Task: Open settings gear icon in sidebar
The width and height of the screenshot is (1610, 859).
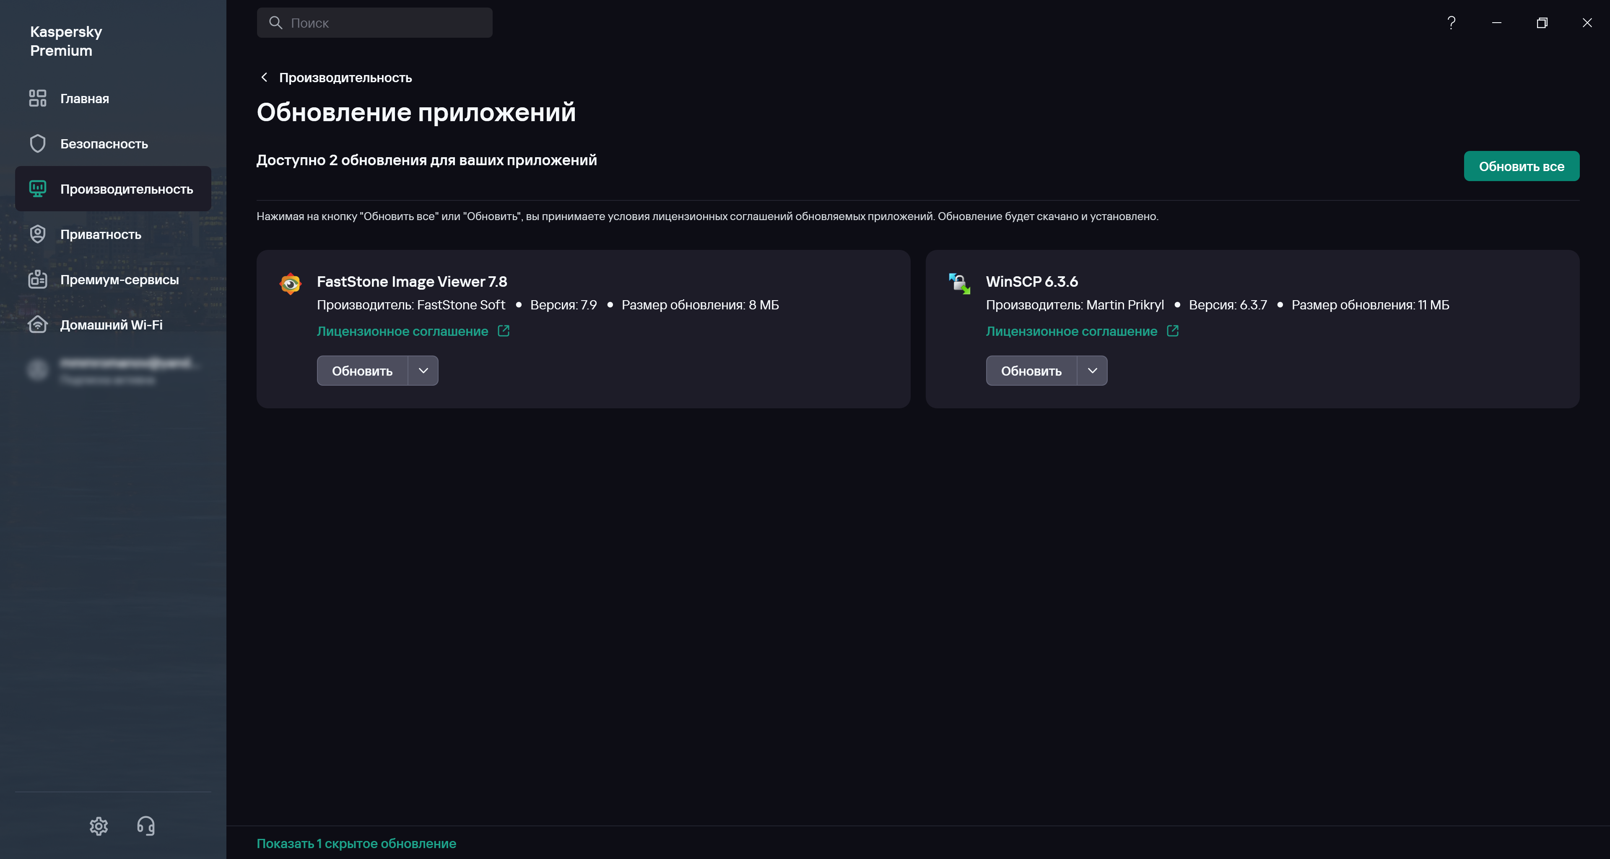Action: click(x=99, y=826)
